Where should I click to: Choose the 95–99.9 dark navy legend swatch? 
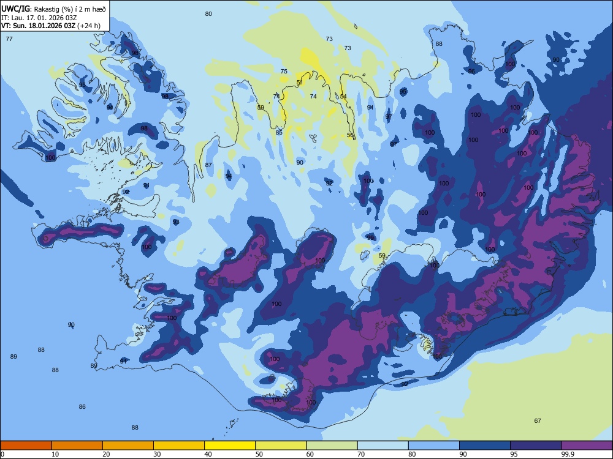[536, 446]
